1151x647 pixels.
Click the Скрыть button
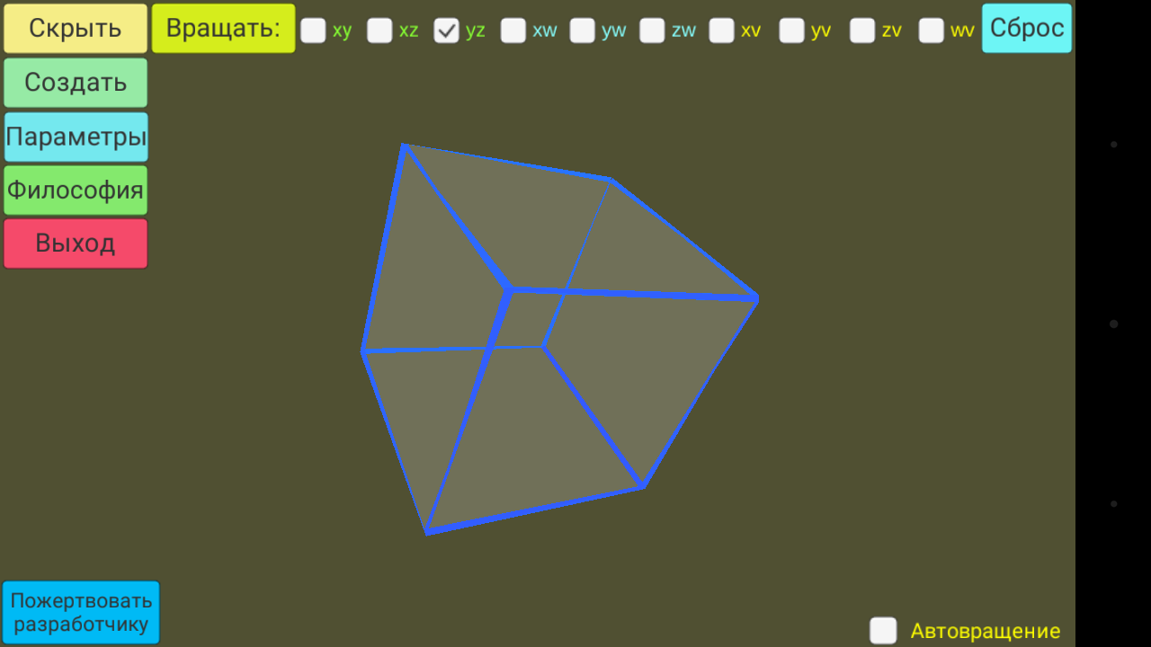pyautogui.click(x=76, y=28)
